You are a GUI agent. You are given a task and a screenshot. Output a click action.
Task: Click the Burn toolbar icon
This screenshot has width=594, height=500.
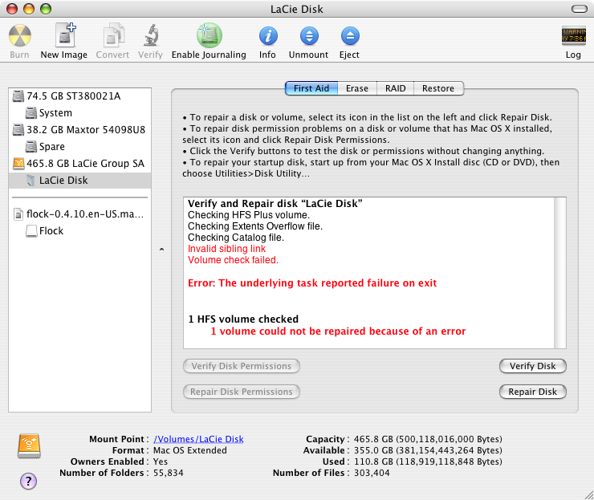point(20,35)
